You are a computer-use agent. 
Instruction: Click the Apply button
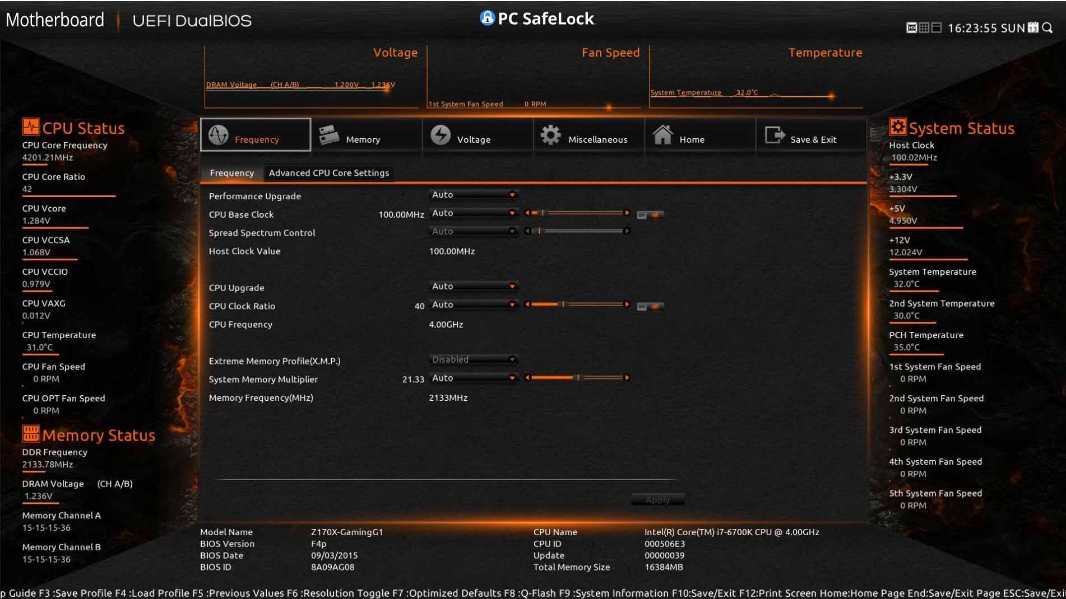click(657, 500)
